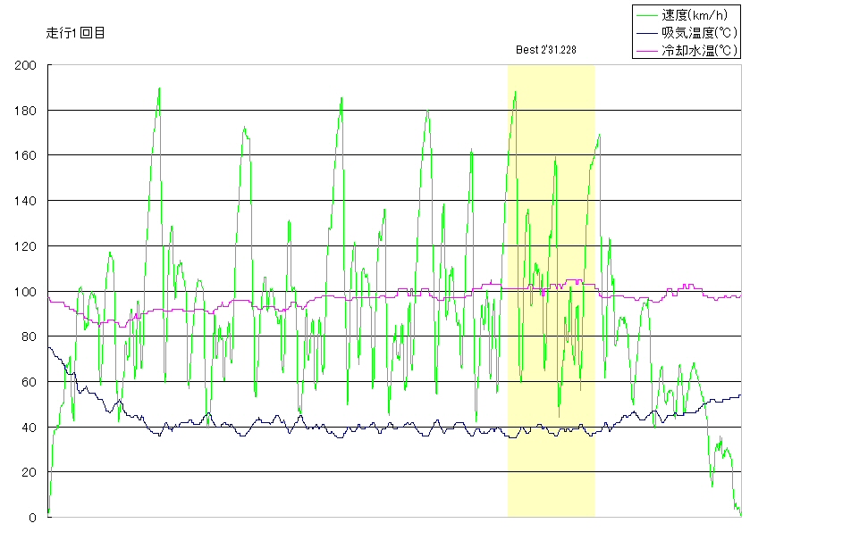The height and width of the screenshot is (540, 868).
Task: Click the y-axis label 20
Action: coord(29,472)
